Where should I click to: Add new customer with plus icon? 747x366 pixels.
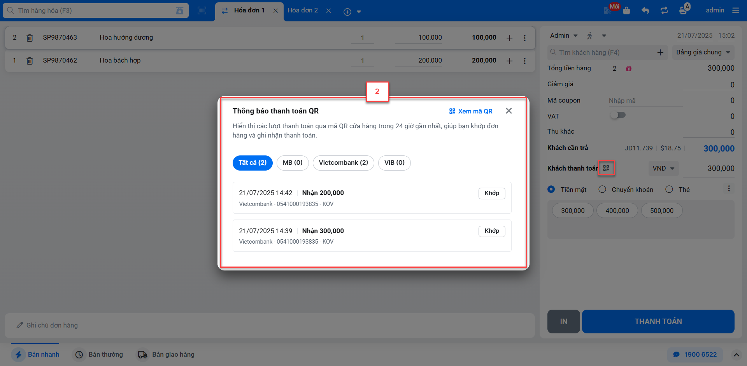660,52
